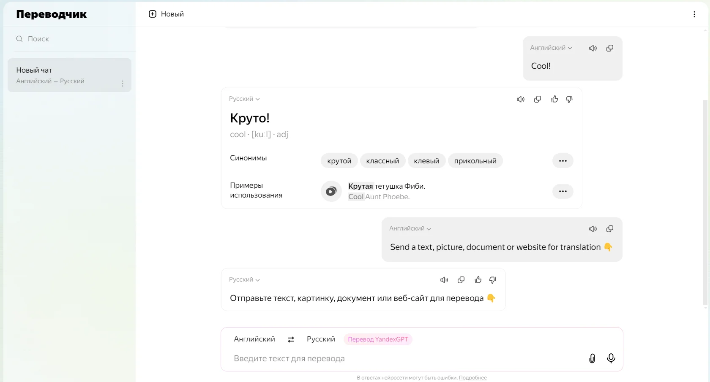Dislike the "Отправьте текст" translation
The height and width of the screenshot is (382, 710).
tap(493, 280)
